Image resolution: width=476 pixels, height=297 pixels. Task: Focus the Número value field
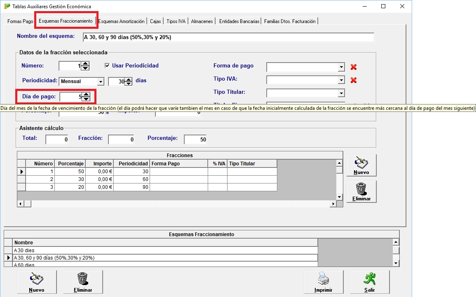click(70, 66)
